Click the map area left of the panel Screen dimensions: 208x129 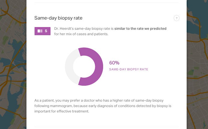tap(13, 64)
